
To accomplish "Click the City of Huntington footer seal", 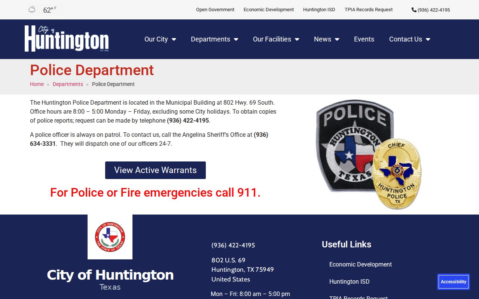I will (110, 237).
